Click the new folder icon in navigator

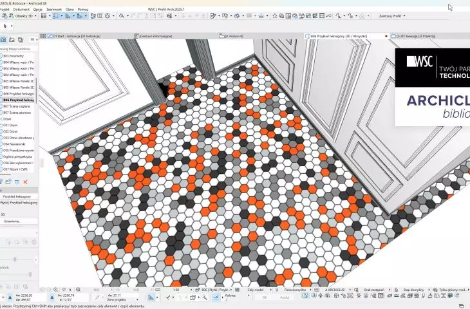coord(8,182)
